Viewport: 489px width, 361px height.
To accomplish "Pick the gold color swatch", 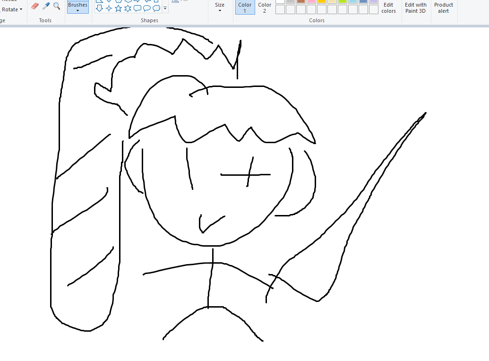I will [x=322, y=1].
